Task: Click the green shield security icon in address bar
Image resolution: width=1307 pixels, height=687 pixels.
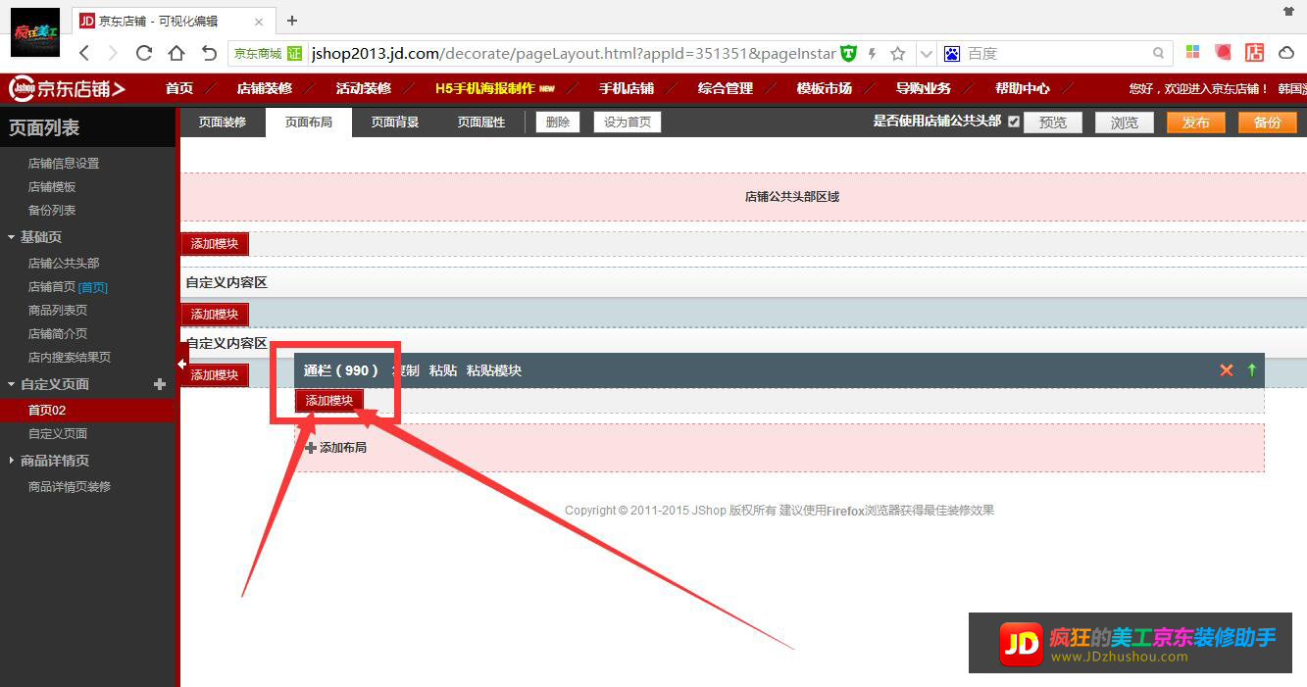Action: pyautogui.click(x=849, y=54)
